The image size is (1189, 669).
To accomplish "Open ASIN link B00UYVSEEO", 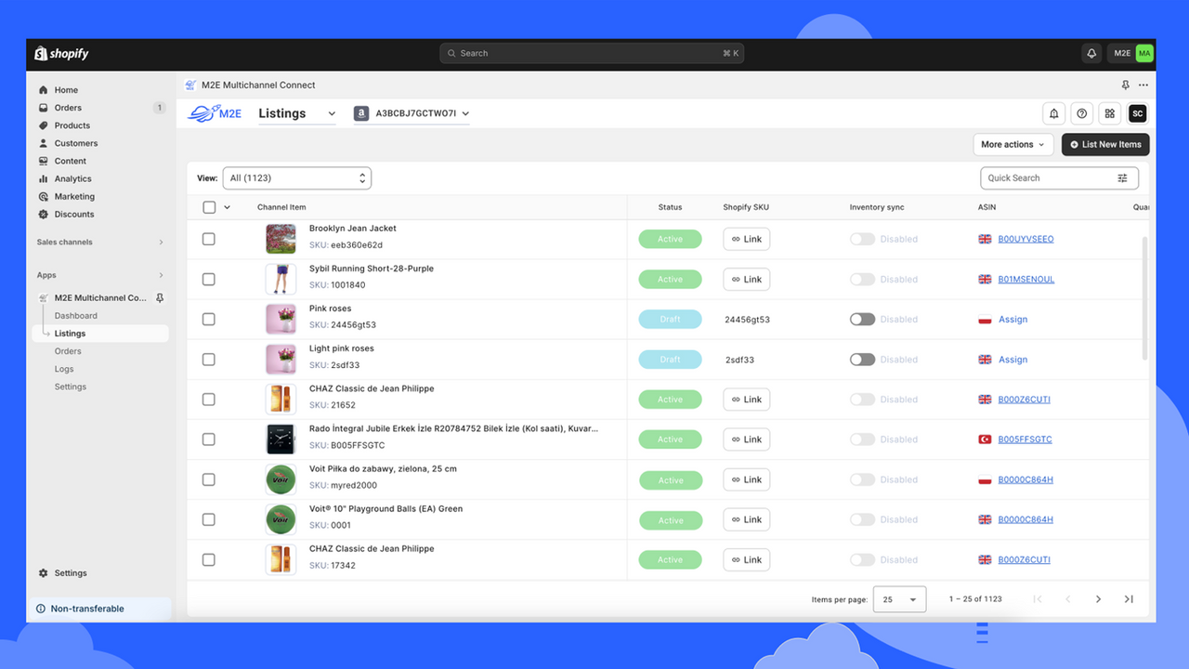I will point(1025,239).
